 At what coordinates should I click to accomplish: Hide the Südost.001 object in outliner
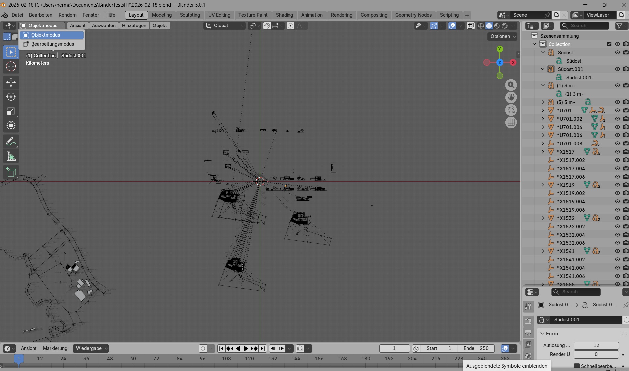click(617, 69)
